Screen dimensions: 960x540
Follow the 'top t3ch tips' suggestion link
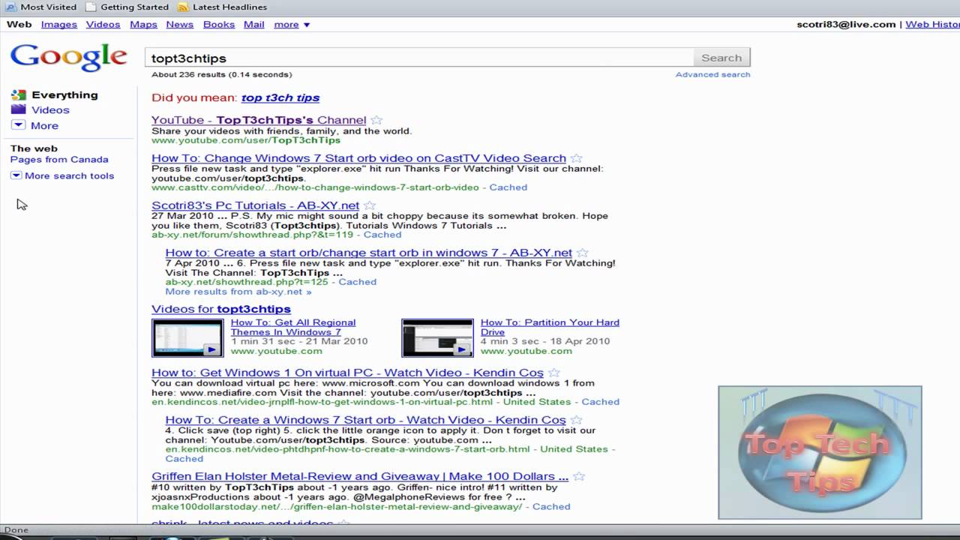tap(280, 97)
